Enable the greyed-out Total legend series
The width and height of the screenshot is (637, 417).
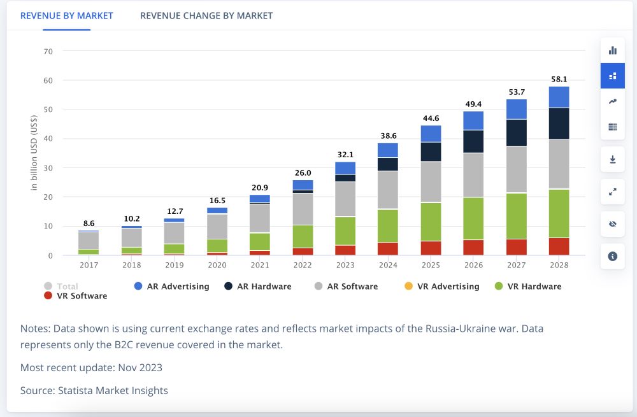(x=61, y=286)
